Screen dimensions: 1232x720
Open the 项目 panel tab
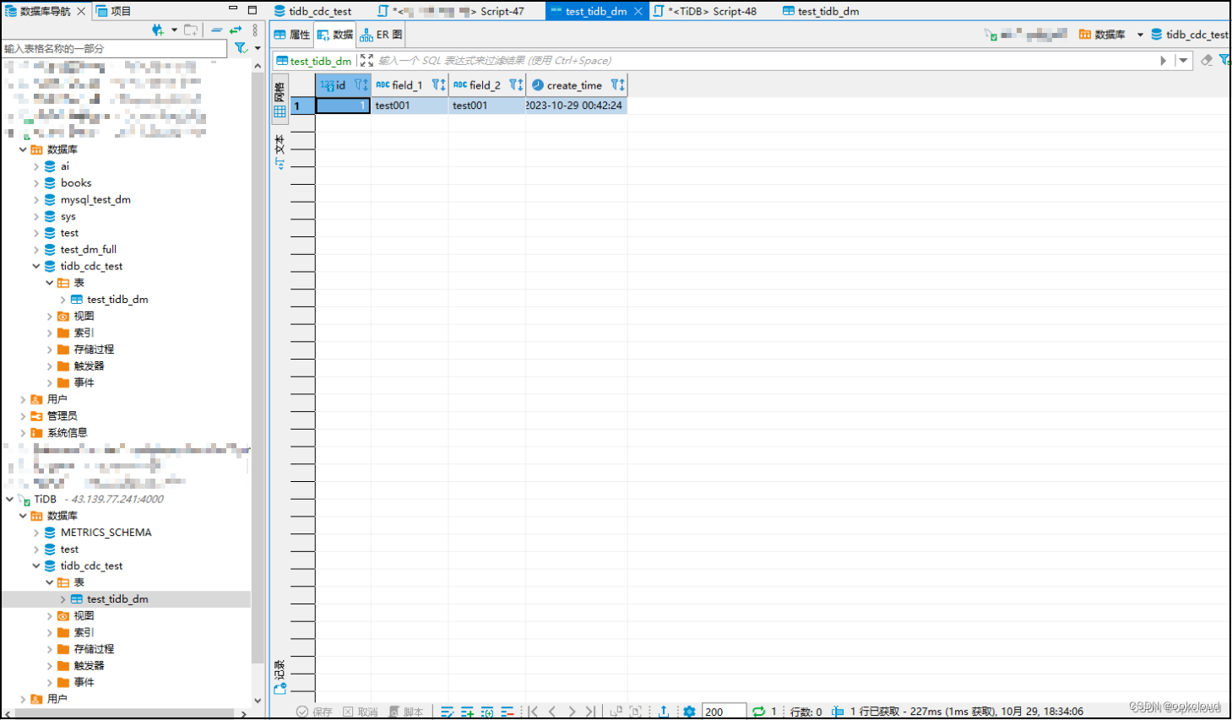(114, 11)
